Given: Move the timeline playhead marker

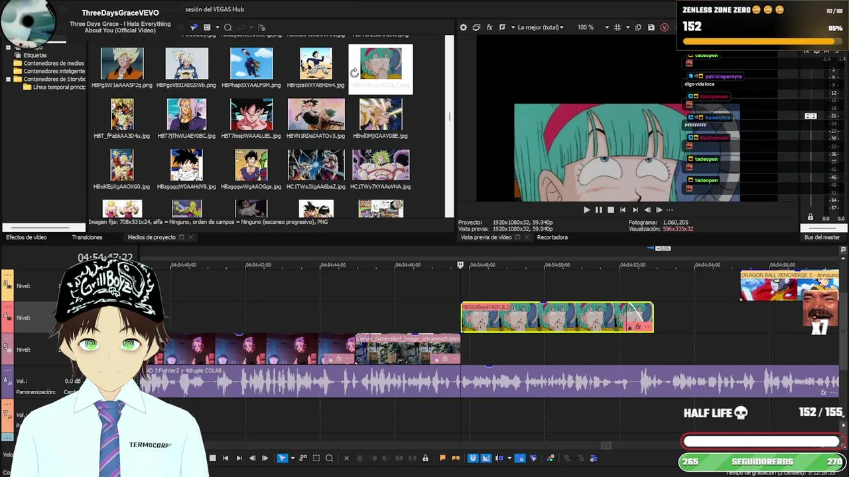Looking at the screenshot, I should (460, 265).
